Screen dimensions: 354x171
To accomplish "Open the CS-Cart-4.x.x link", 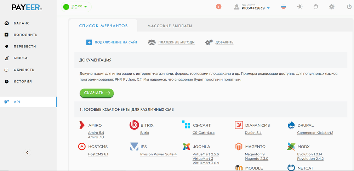I will click(x=204, y=133).
